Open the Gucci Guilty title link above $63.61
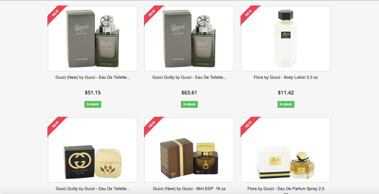 point(189,78)
